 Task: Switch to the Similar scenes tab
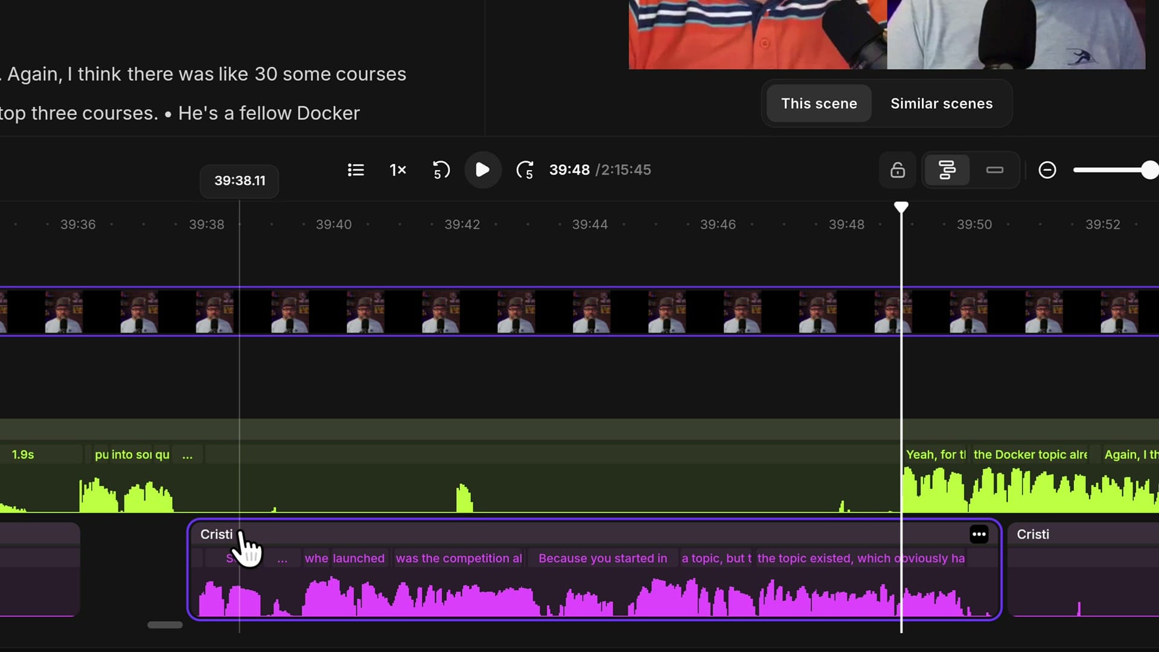(942, 104)
